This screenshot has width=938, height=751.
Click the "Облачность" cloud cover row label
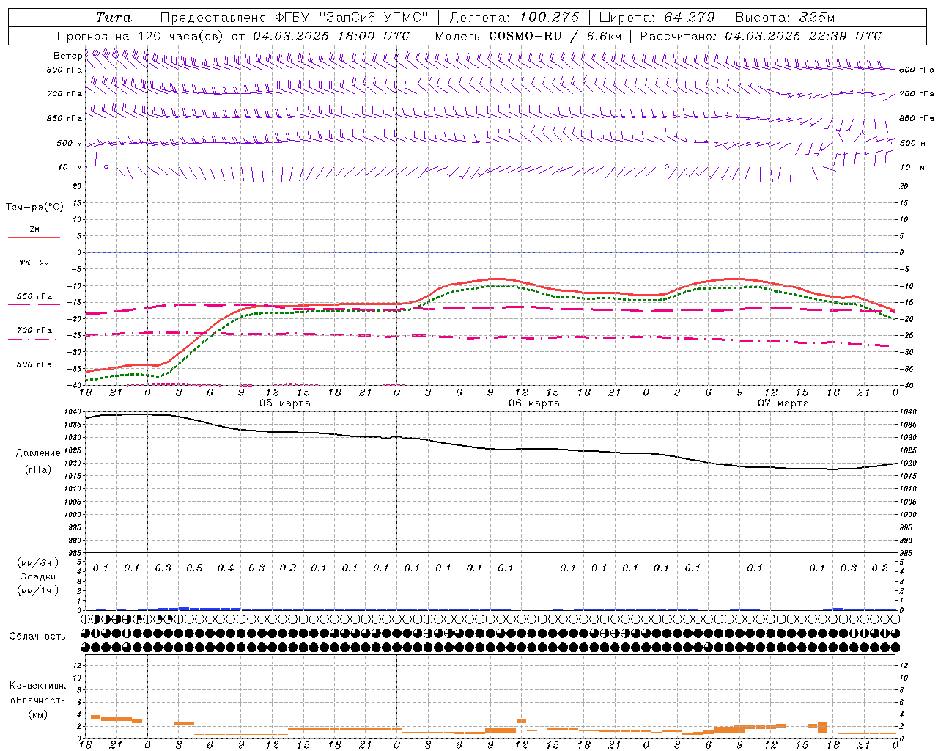tap(37, 637)
